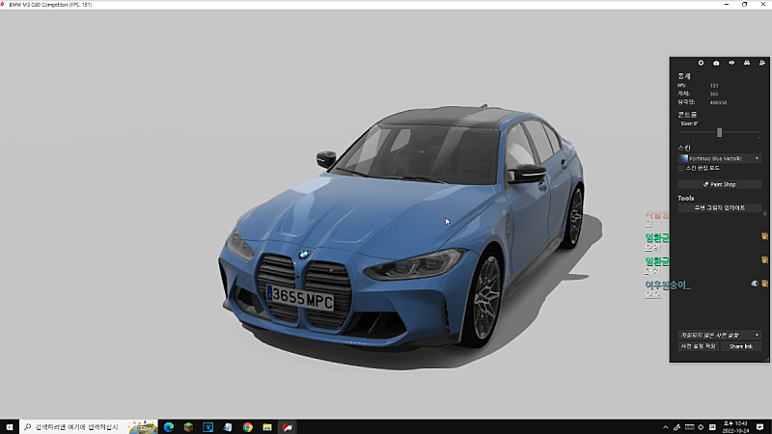
Task: Open the taskbar clock showing 10:43
Action: coord(736,427)
